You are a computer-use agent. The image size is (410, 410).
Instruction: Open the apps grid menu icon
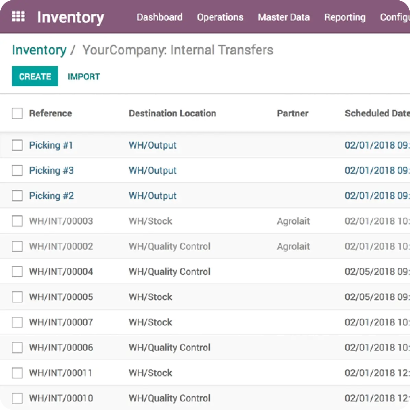click(18, 16)
